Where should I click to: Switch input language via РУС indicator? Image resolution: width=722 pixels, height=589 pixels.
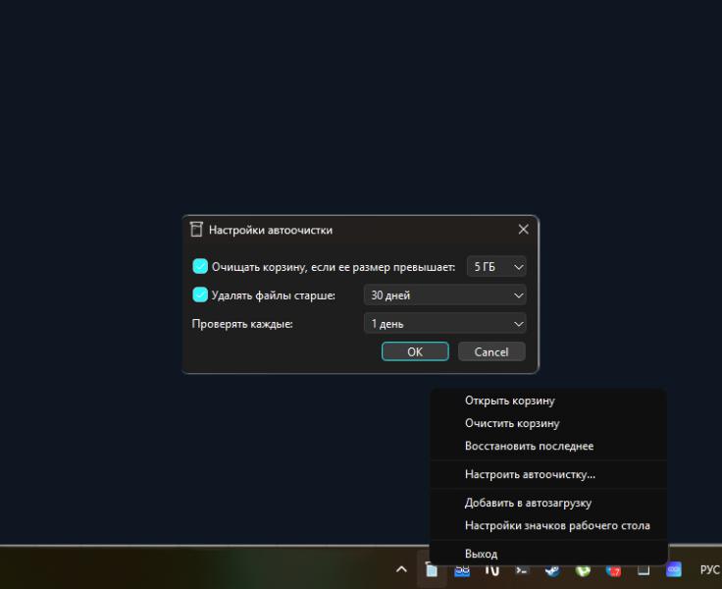coord(709,570)
